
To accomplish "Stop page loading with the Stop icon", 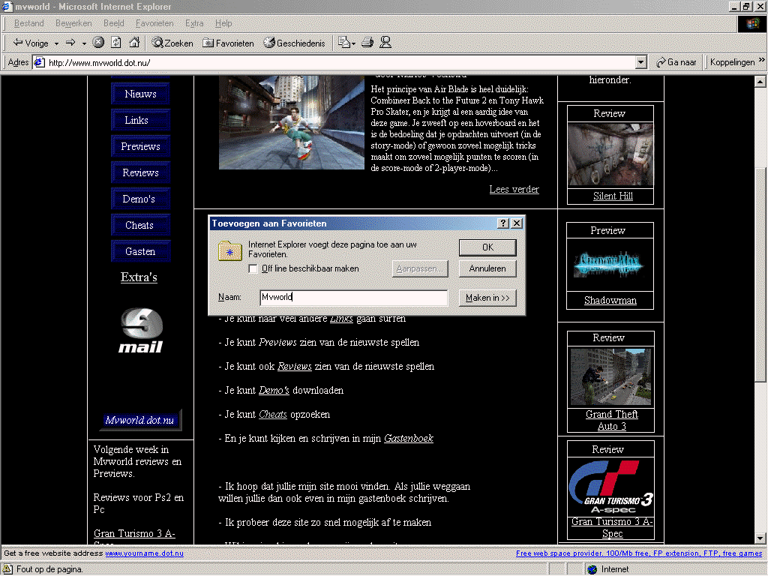I will pos(98,43).
